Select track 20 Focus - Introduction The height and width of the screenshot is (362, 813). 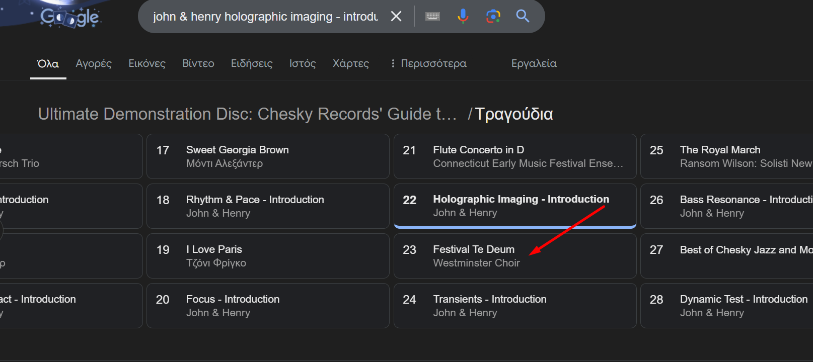(268, 306)
